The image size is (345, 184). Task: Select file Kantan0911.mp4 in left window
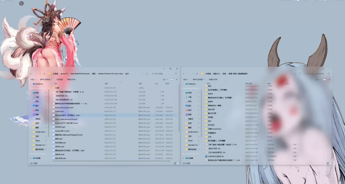(61, 131)
